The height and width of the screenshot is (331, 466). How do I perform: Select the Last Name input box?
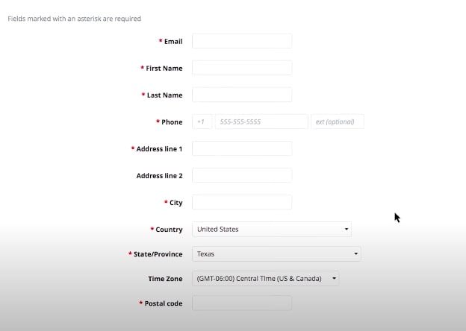tap(241, 95)
